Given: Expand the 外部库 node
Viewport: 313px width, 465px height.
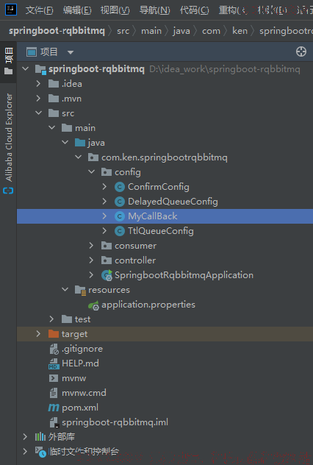Looking at the screenshot, I should 25,436.
